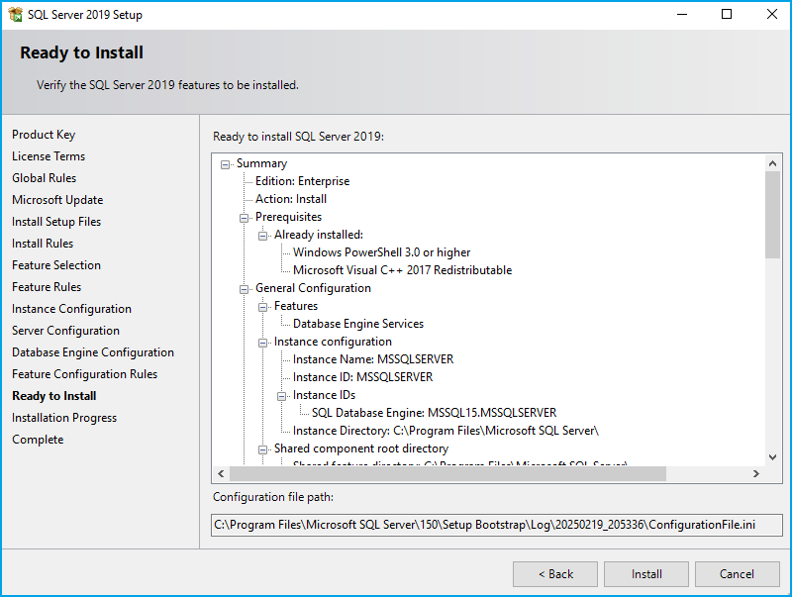
Task: Maximize the setup window
Action: 727,15
